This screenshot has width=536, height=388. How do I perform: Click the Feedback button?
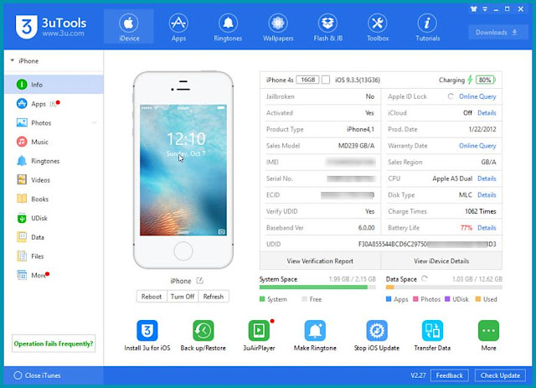[x=450, y=375]
